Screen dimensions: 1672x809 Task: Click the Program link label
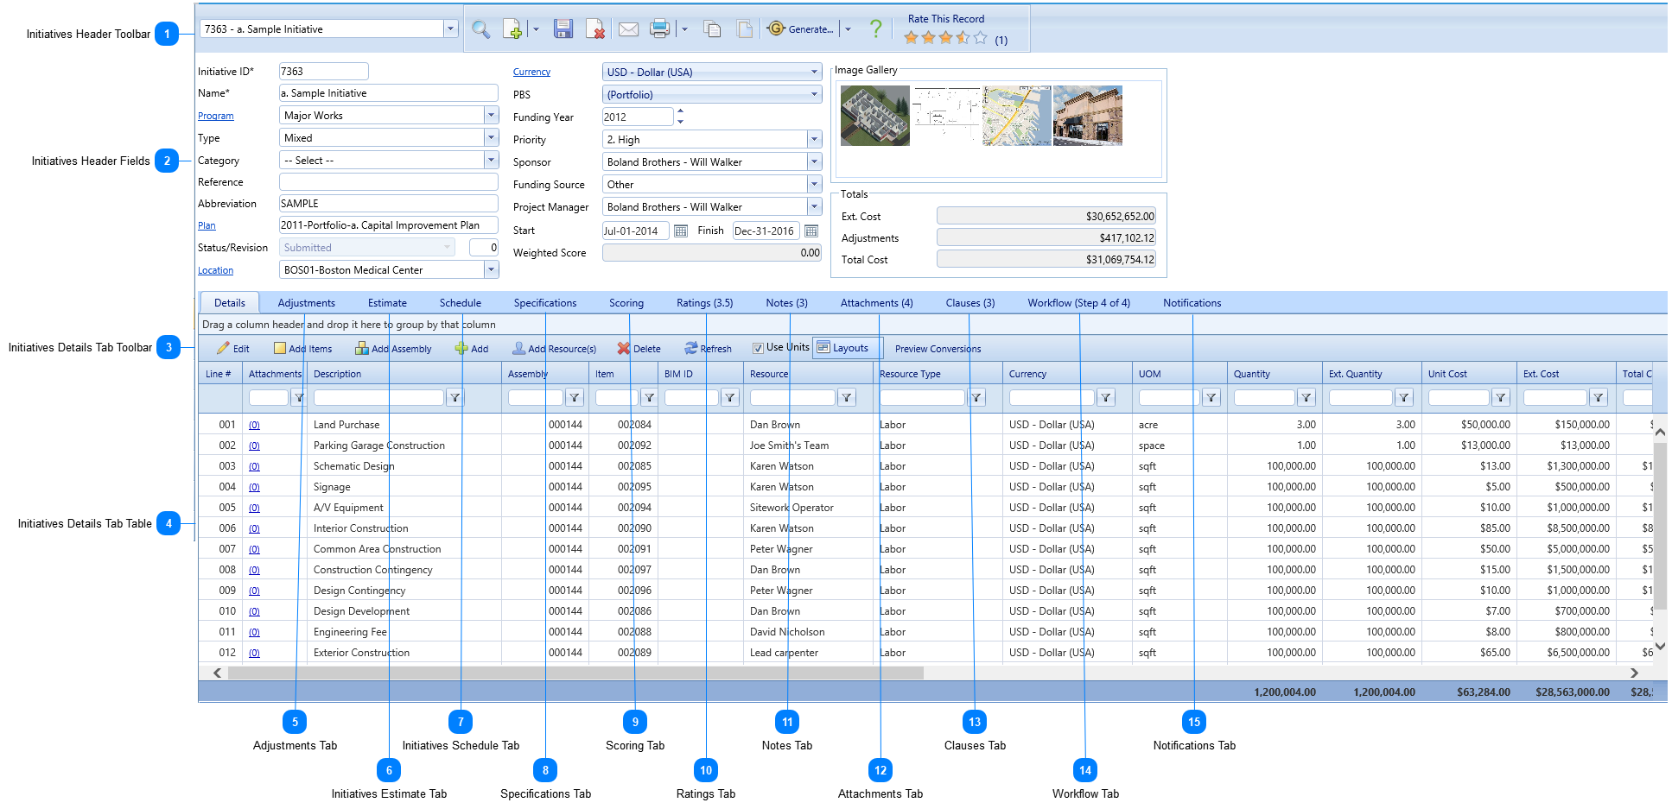(x=216, y=116)
